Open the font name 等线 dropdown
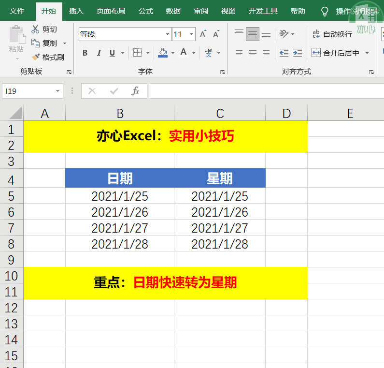The height and width of the screenshot is (368, 384). [168, 34]
